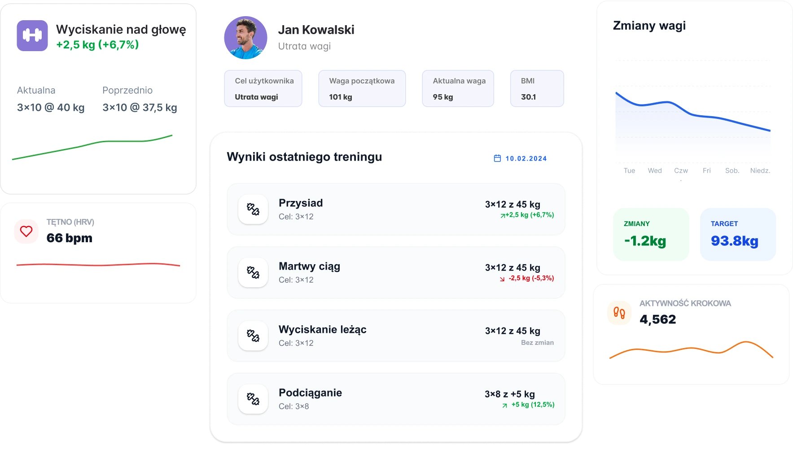Click the blue TARGET 93.8kg tile
Viewport: 793px width, 449px height.
(x=738, y=234)
